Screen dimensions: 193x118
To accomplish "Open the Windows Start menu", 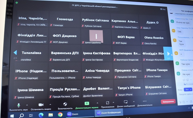I will click(x=12, y=116).
